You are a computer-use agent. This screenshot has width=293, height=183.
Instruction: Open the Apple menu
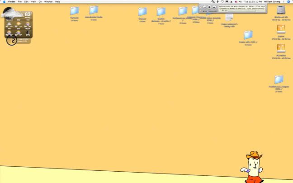pyautogui.click(x=4, y=2)
